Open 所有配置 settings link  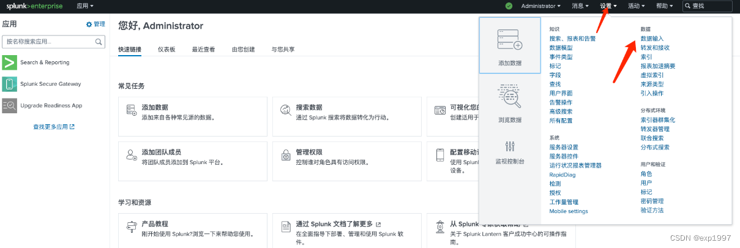pyautogui.click(x=561, y=121)
